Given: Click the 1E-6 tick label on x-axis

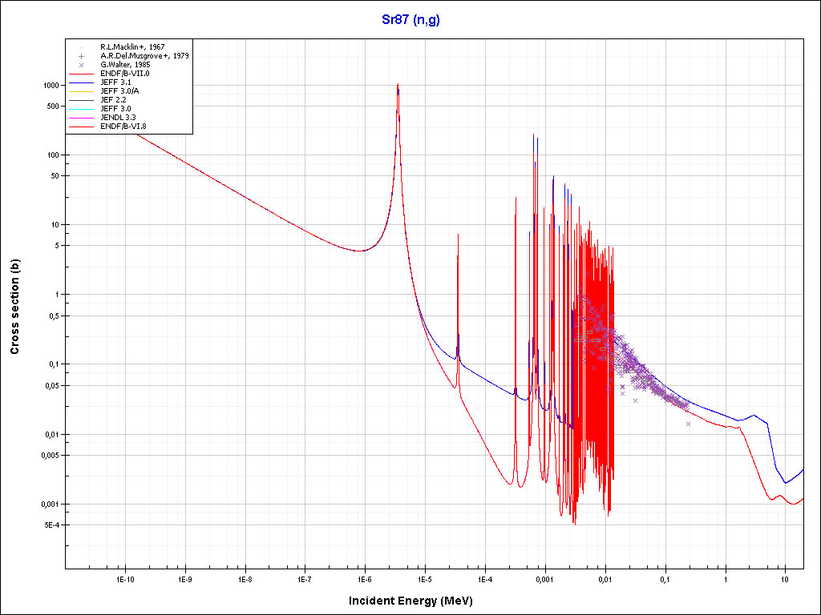Looking at the screenshot, I should 364,578.
